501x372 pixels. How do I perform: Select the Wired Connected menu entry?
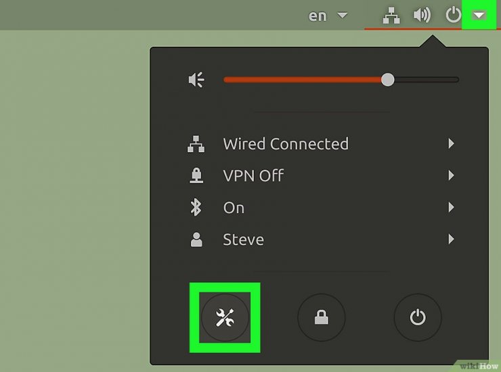click(321, 143)
